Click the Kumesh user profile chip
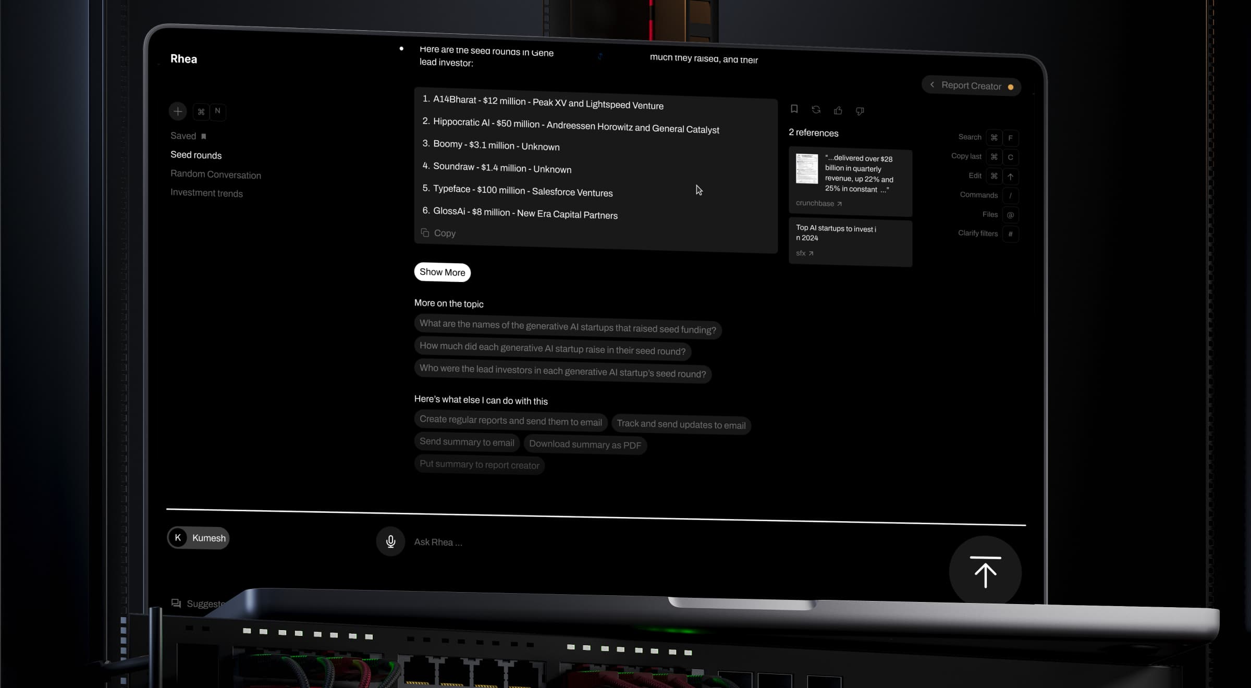Screen dimensions: 1251x688 point(198,538)
